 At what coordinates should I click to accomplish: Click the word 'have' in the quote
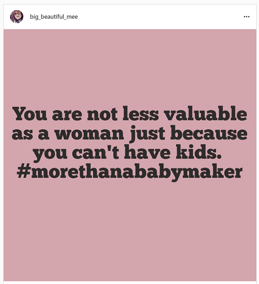click(147, 152)
